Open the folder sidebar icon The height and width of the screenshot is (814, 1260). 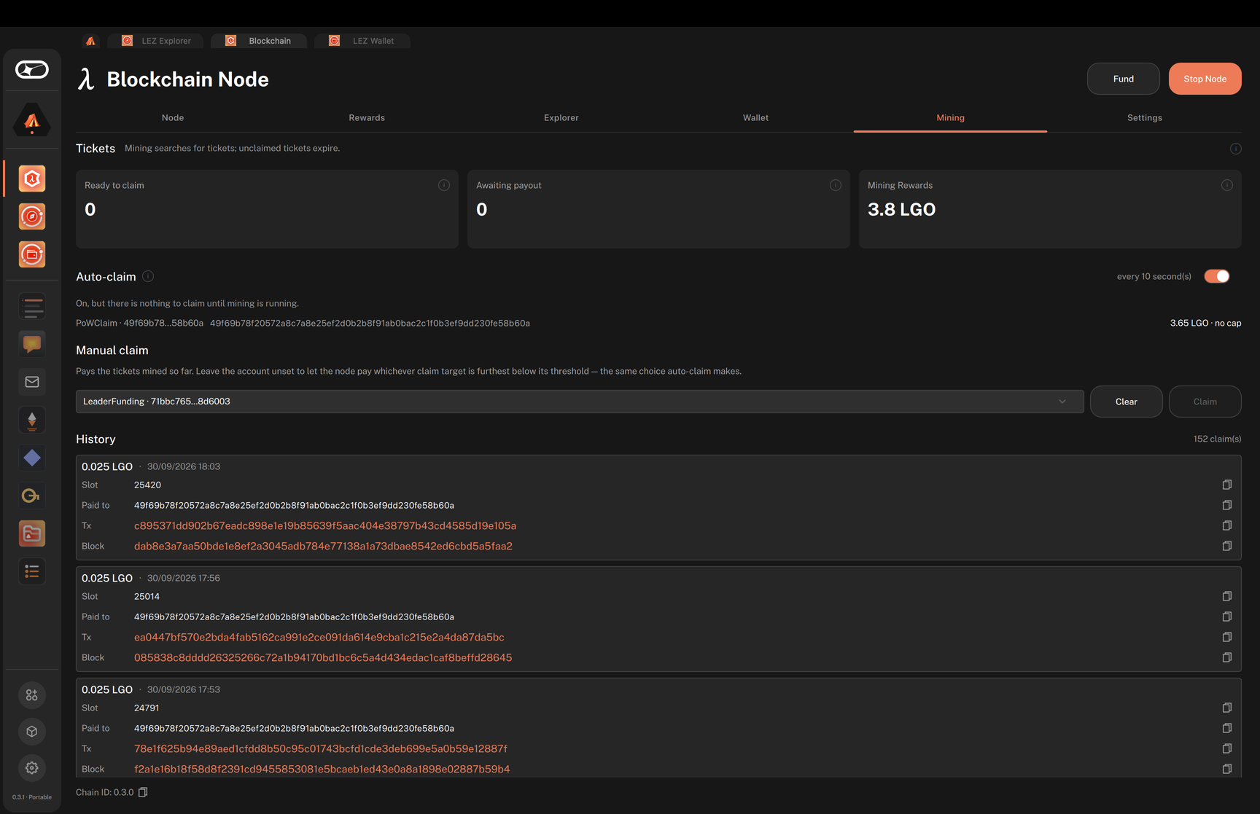click(32, 533)
